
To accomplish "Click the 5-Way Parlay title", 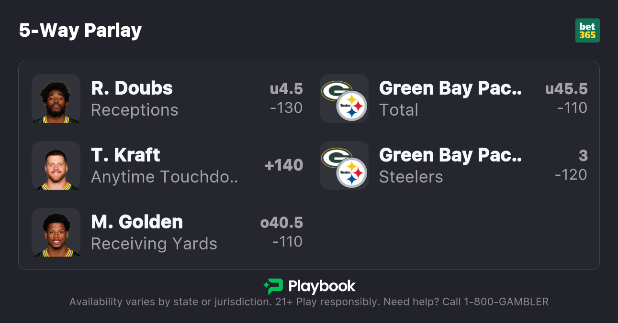I will [x=80, y=31].
